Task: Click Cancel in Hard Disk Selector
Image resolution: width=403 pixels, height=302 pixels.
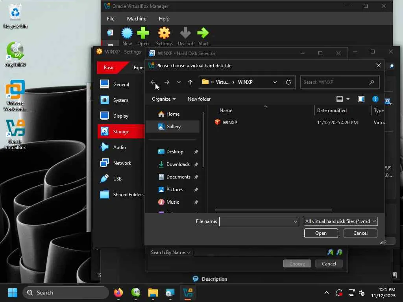Action: [329, 264]
